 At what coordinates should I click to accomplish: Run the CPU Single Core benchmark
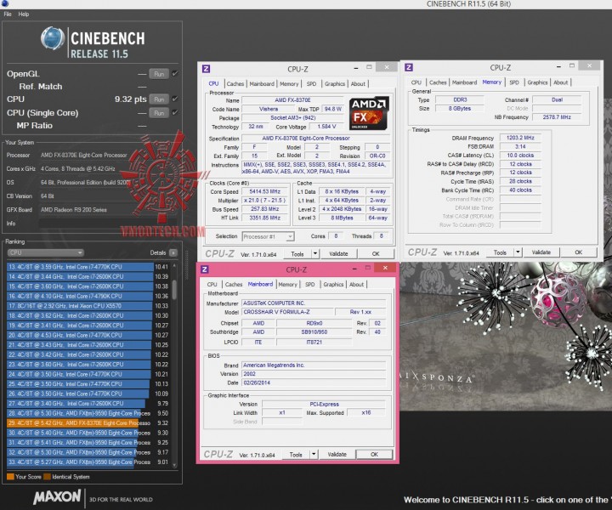pyautogui.click(x=159, y=113)
